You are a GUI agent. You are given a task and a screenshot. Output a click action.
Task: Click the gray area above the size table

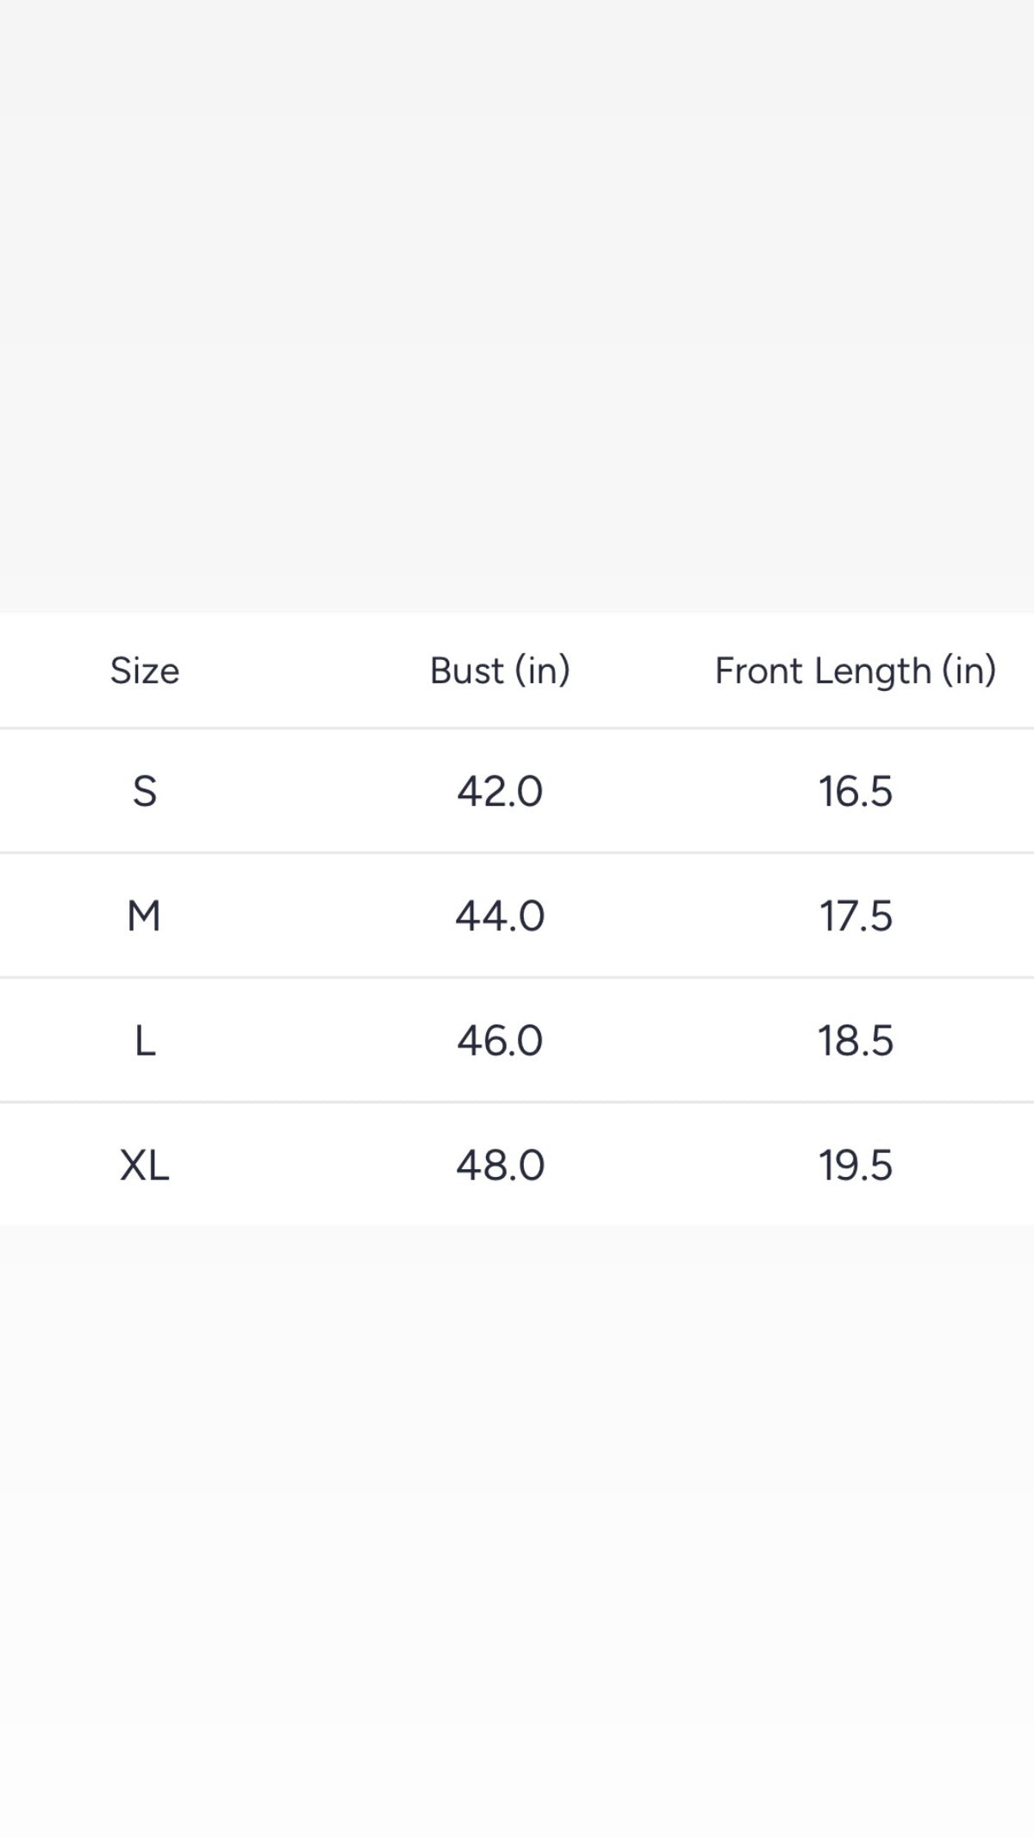(517, 302)
